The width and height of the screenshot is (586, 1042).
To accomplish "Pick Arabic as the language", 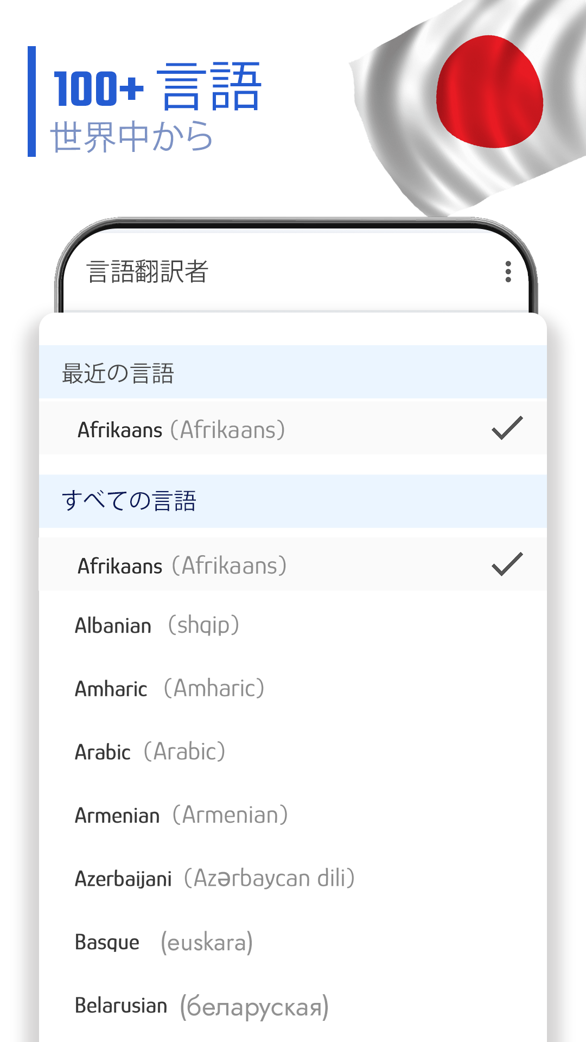I will coord(293,752).
